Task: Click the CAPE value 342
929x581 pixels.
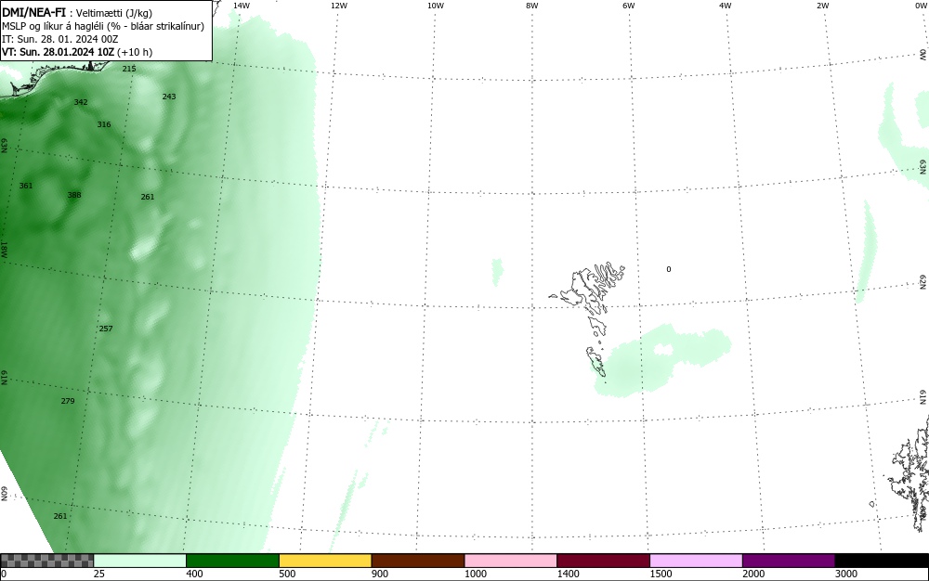Action: [81, 102]
